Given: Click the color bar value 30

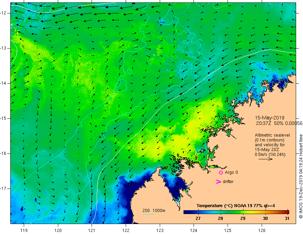Looking at the screenshot, I should (265, 219).
